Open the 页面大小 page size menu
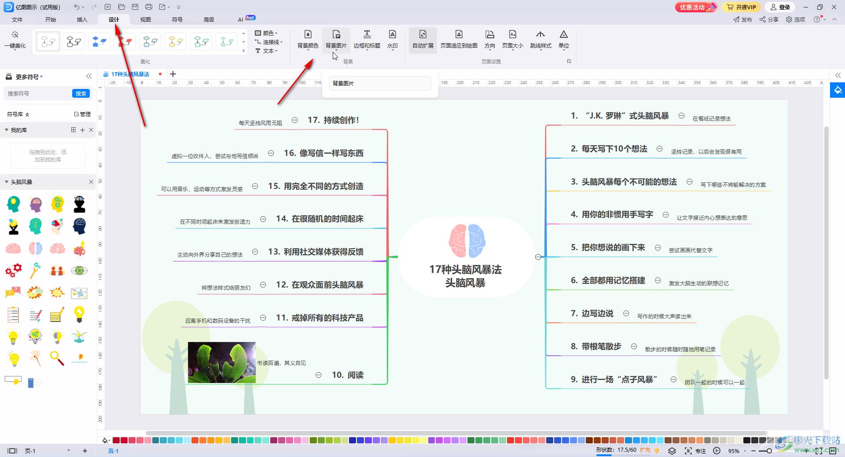The height and width of the screenshot is (457, 845). (512, 40)
